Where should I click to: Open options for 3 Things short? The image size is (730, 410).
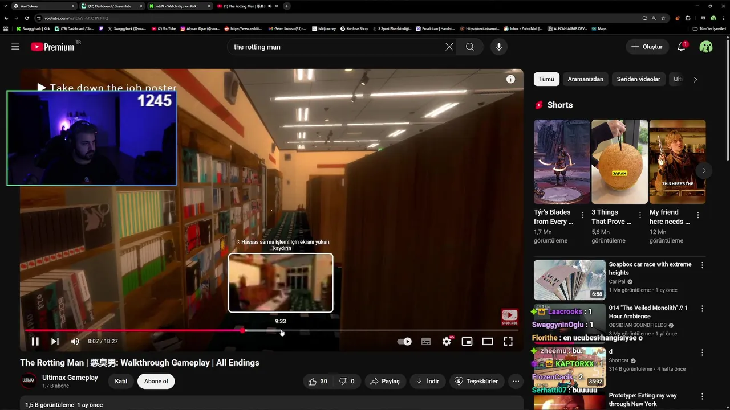(640, 215)
